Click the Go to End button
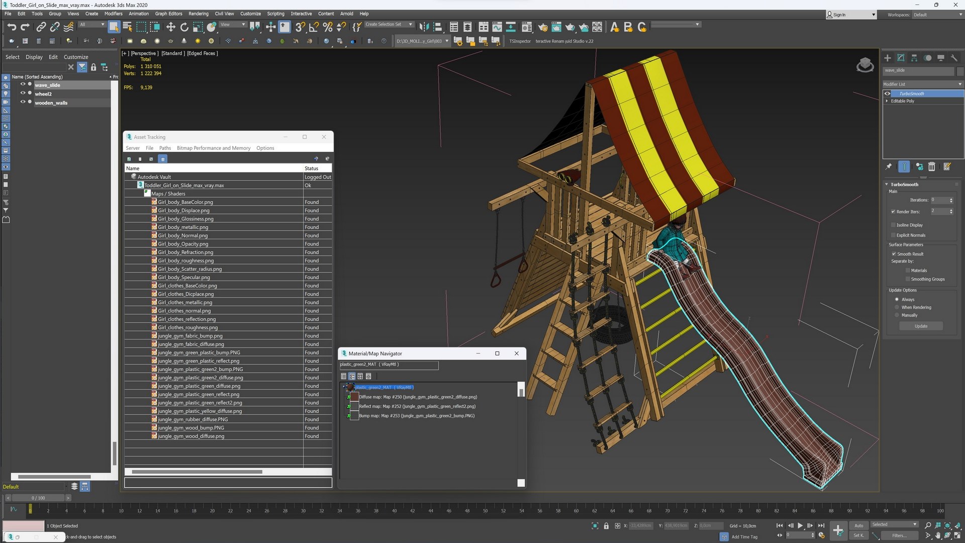 point(821,525)
